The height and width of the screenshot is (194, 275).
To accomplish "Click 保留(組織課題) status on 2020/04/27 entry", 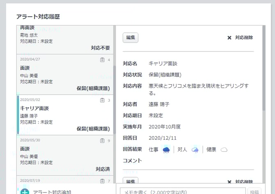I will (93, 88).
